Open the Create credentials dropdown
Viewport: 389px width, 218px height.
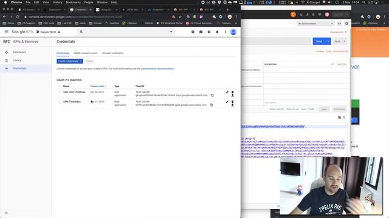(70, 61)
